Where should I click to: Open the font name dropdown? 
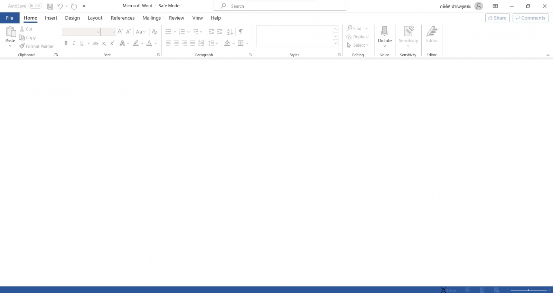tap(98, 32)
